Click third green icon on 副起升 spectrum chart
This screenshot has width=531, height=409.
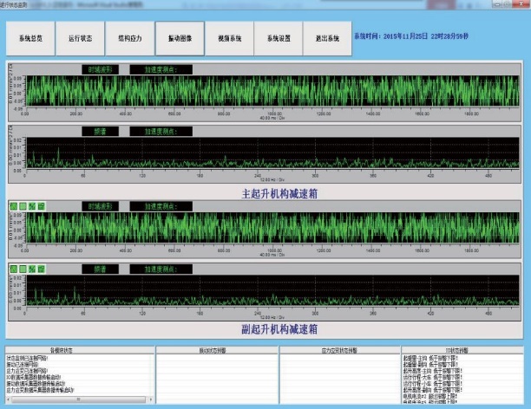[x=32, y=269]
